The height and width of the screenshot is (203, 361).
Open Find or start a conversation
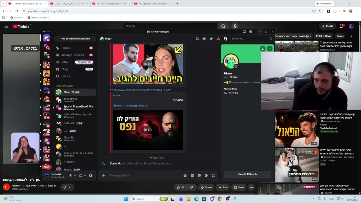75,39
